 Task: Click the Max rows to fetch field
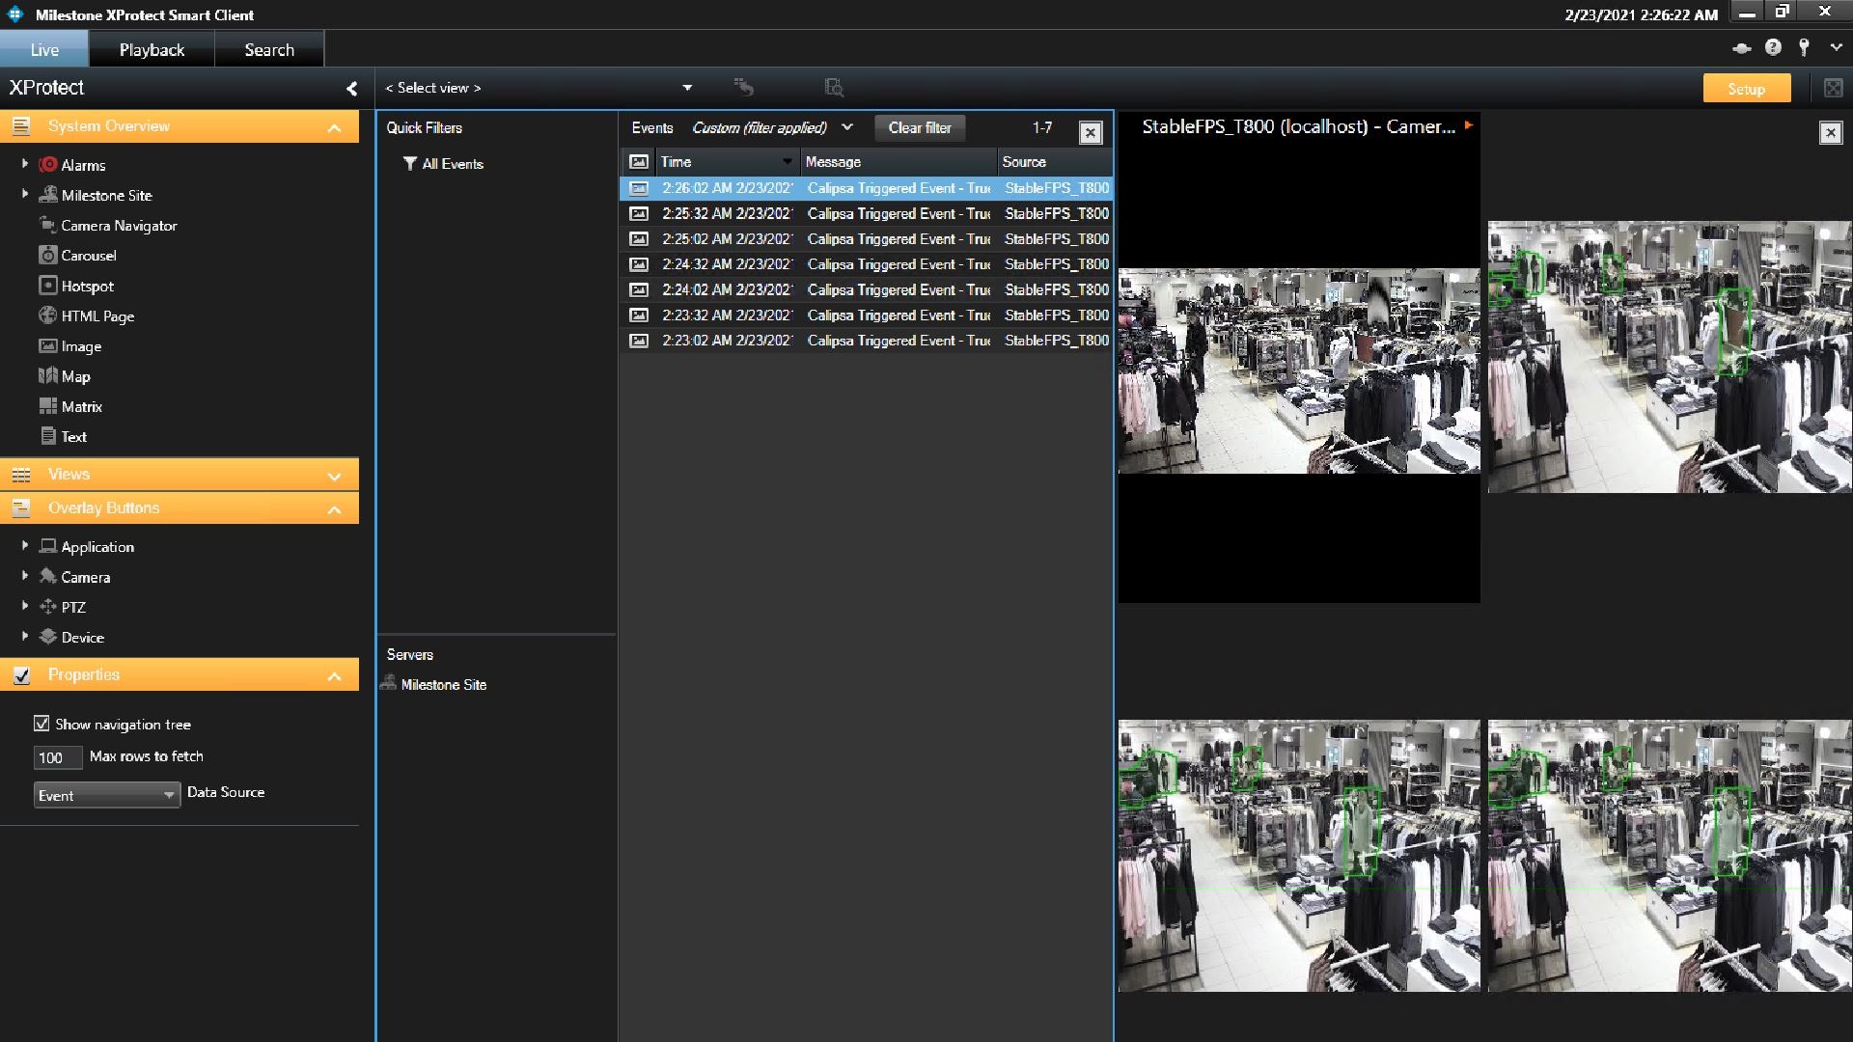point(57,757)
